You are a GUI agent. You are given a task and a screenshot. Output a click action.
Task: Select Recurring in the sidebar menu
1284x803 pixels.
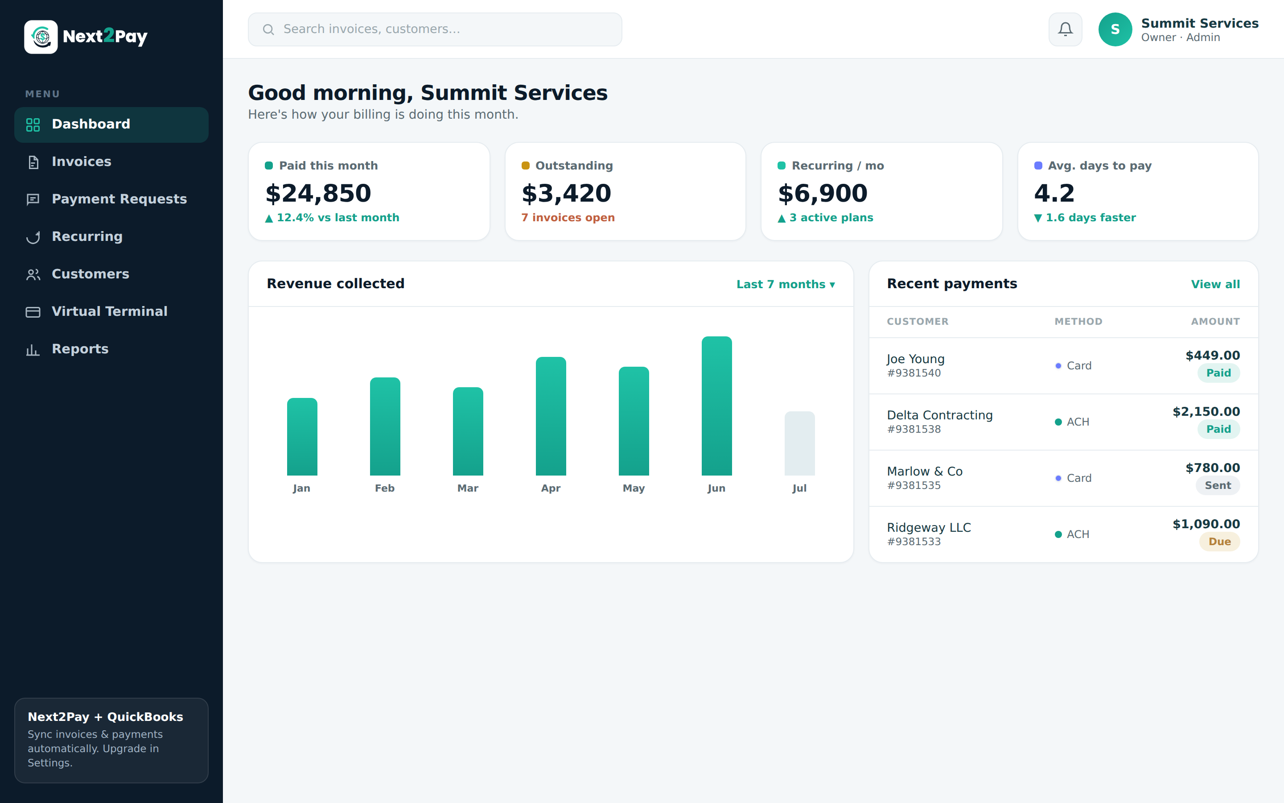[x=111, y=237]
